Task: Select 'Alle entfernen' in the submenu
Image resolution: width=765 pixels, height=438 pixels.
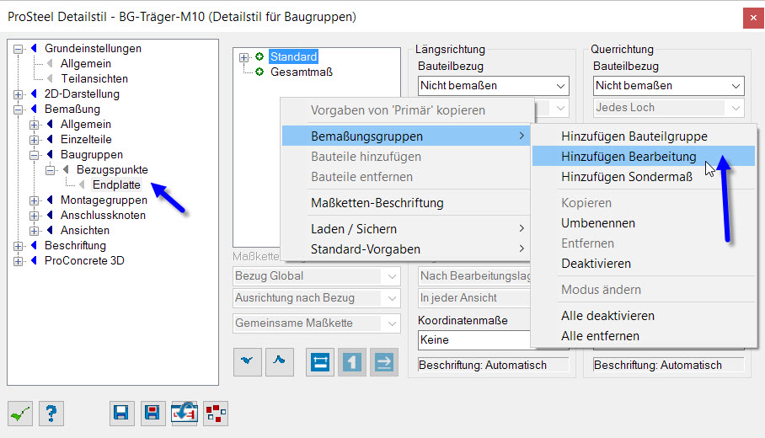Action: click(644, 336)
